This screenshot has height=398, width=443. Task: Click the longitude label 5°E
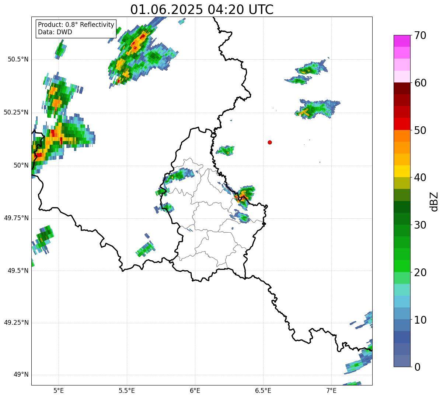coord(59,390)
